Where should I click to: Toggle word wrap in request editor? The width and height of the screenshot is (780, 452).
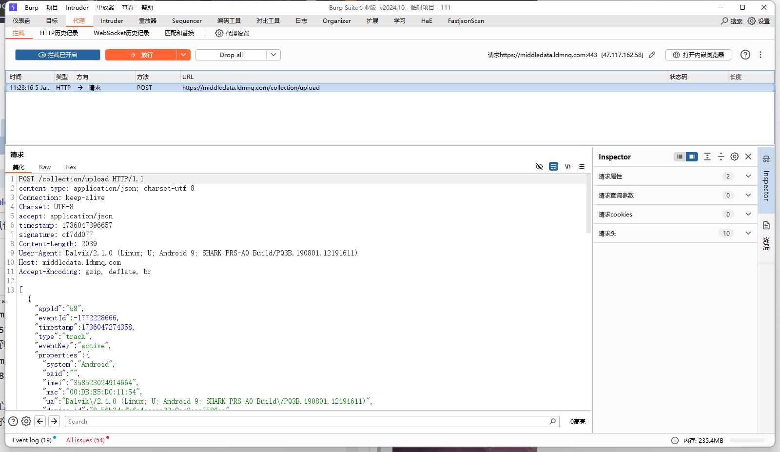553,166
